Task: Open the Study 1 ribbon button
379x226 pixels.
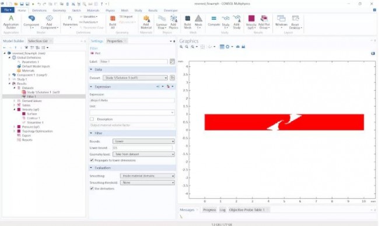Action: 226,22
